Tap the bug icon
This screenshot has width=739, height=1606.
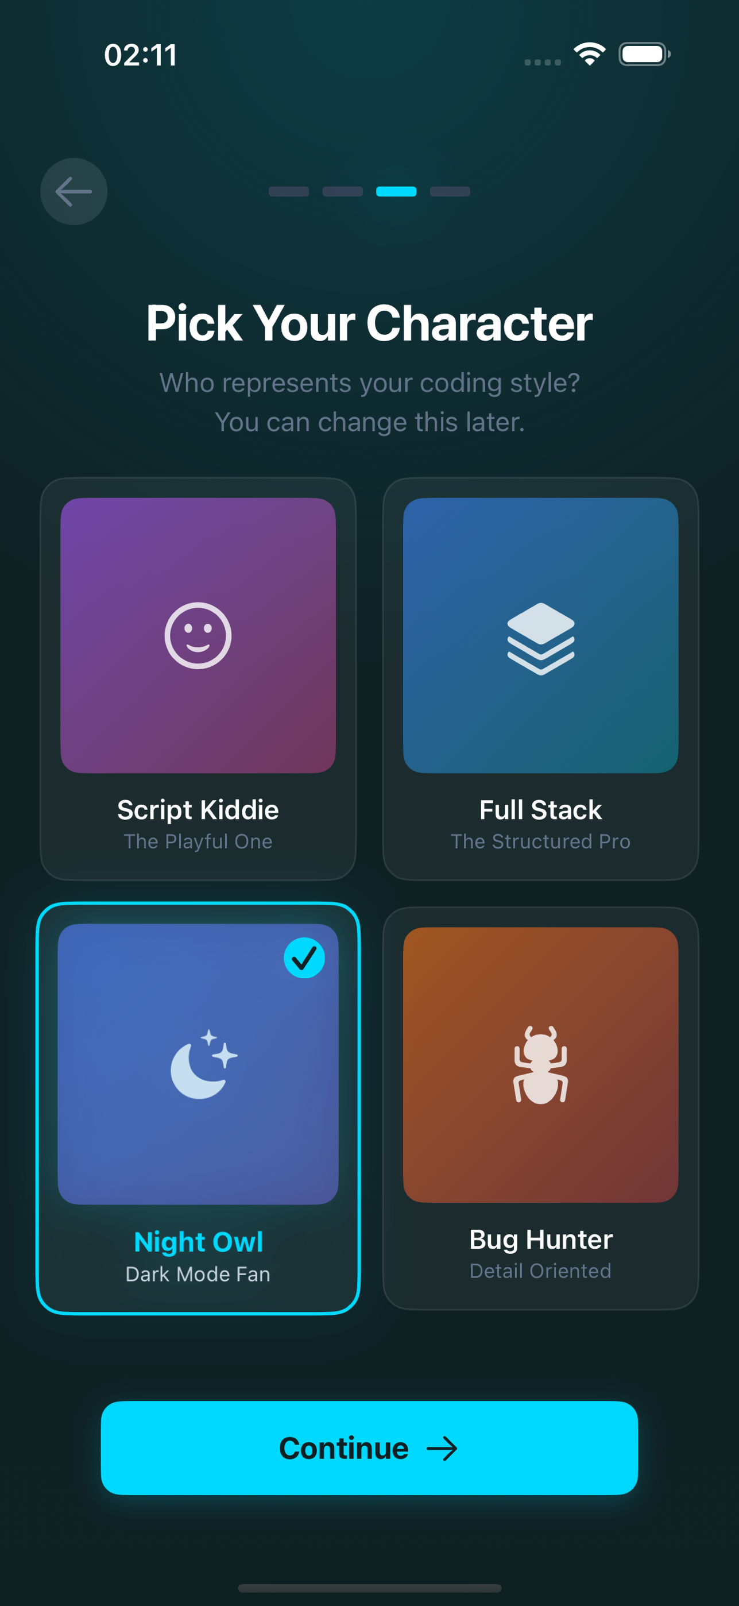point(540,1065)
